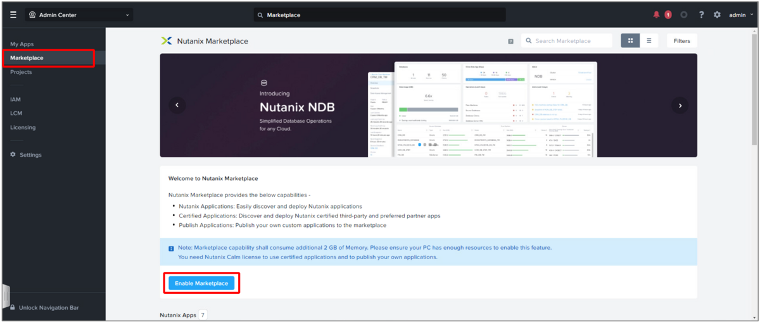Open the red alerts bell icon
Screen dimensions: 760x323
pyautogui.click(x=656, y=15)
